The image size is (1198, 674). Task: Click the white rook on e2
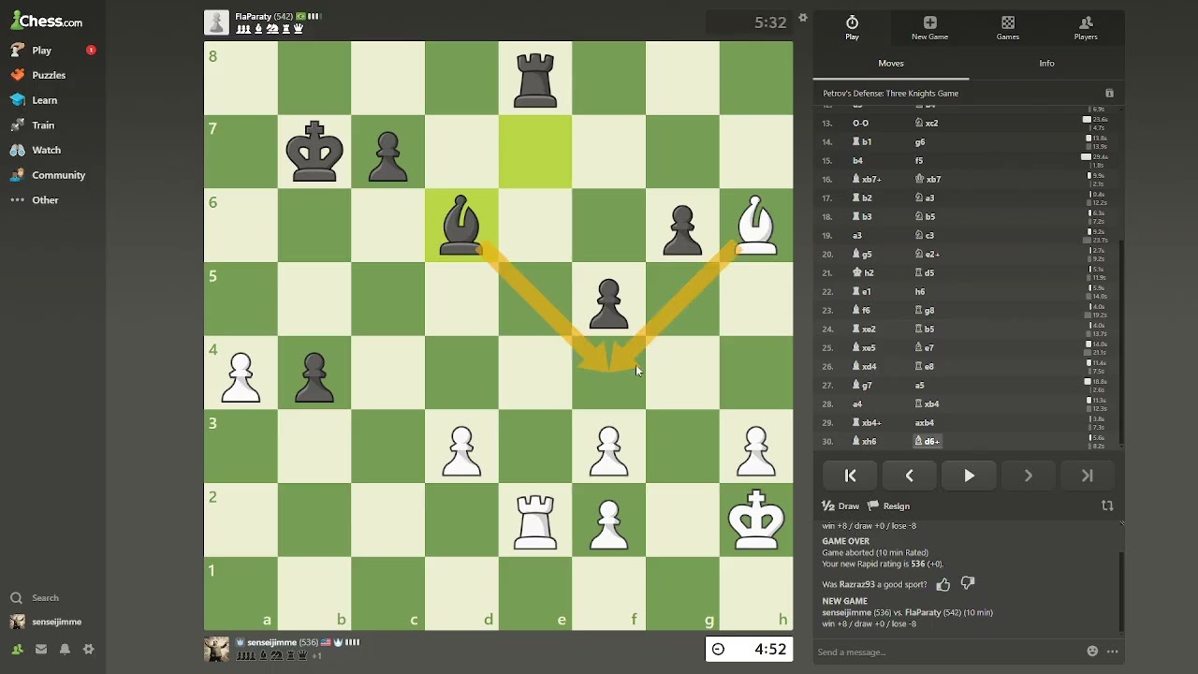535,520
